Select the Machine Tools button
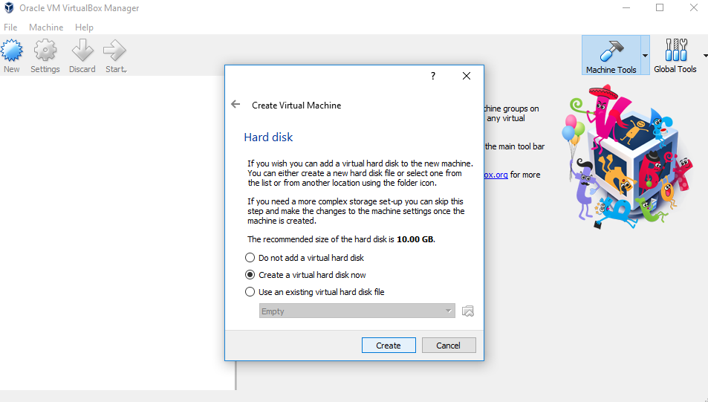This screenshot has width=708, height=402. pyautogui.click(x=611, y=56)
